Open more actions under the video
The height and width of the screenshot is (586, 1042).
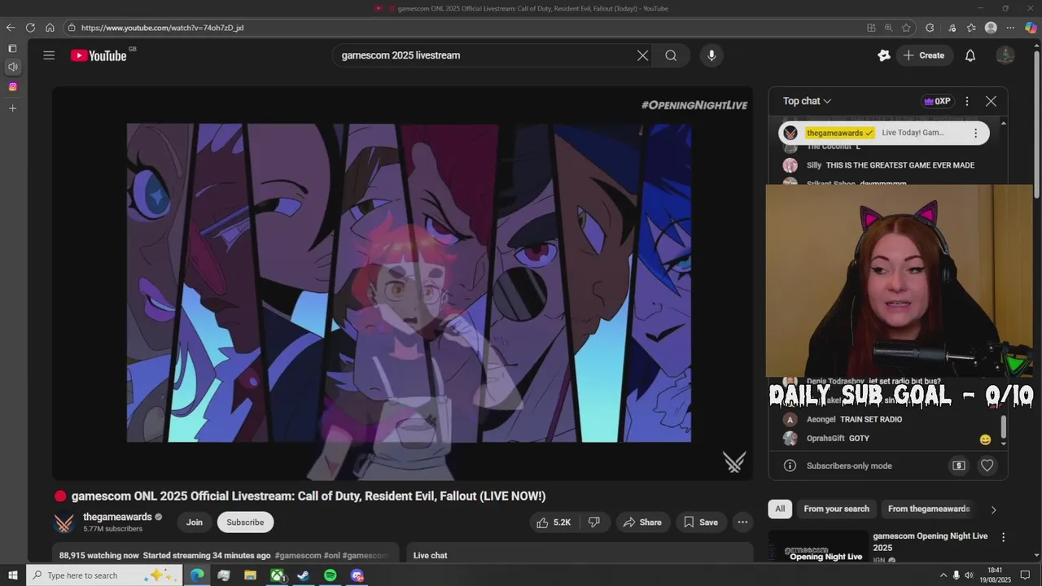coord(742,523)
